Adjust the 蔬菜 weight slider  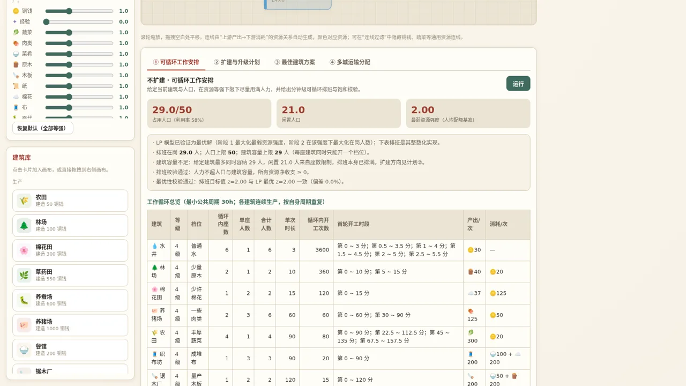[x=79, y=32]
